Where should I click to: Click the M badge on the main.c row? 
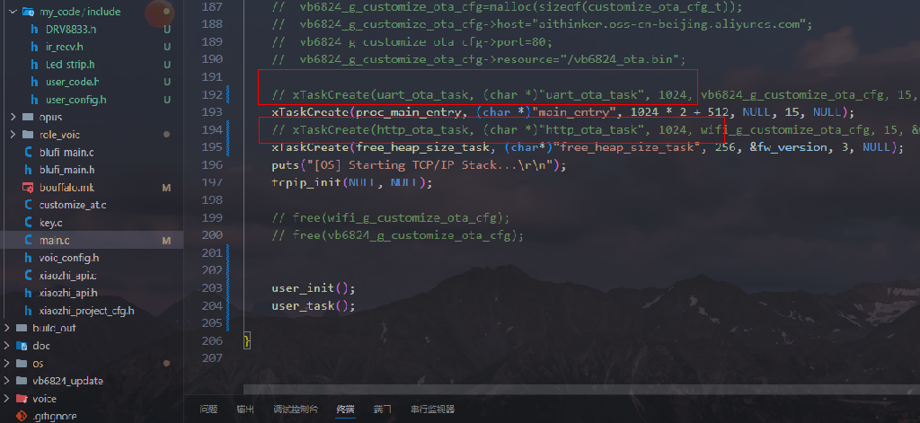point(166,241)
